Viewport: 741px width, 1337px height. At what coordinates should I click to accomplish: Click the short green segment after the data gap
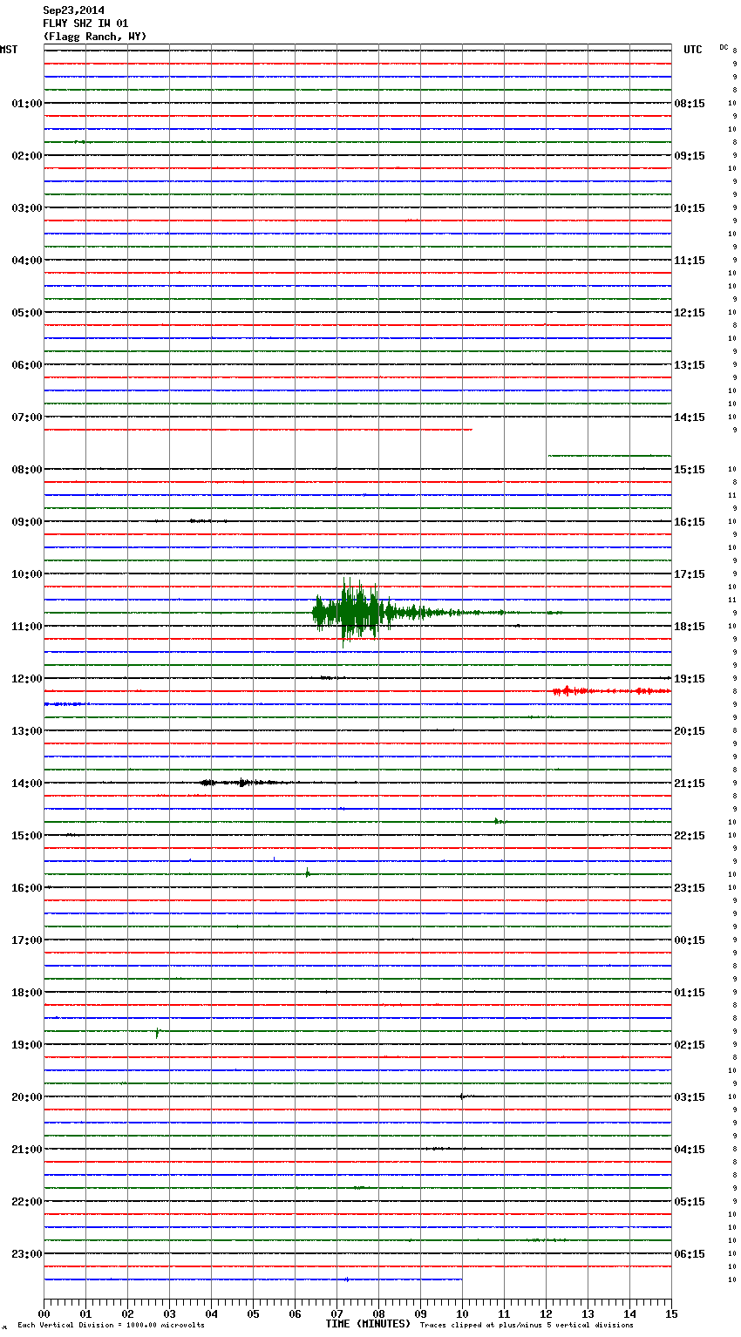click(x=609, y=456)
